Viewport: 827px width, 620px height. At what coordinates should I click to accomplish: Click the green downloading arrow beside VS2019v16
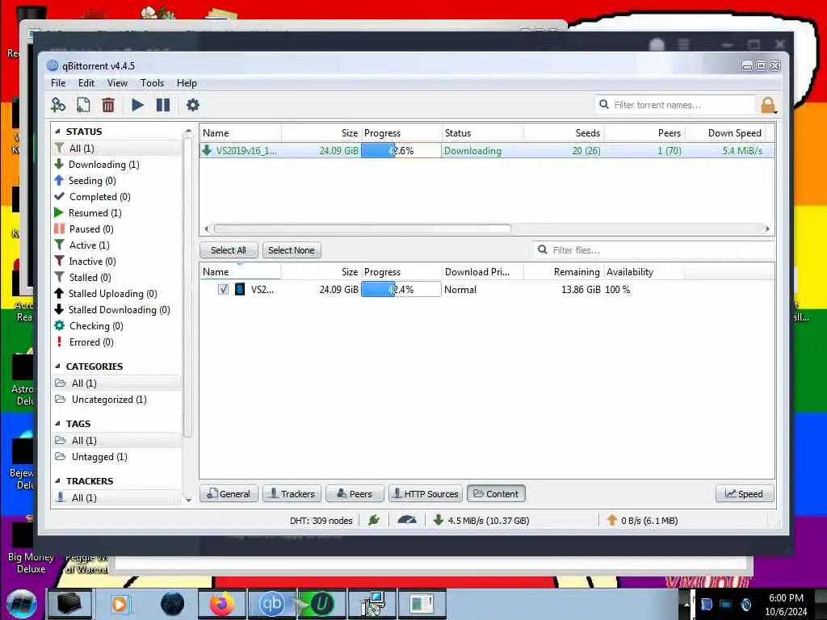click(x=207, y=150)
